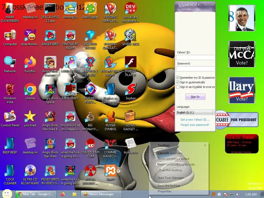This screenshot has height=198, width=264.
Task: Switch to New Tab - Google Chrome taskbar button
Action: [36, 194]
